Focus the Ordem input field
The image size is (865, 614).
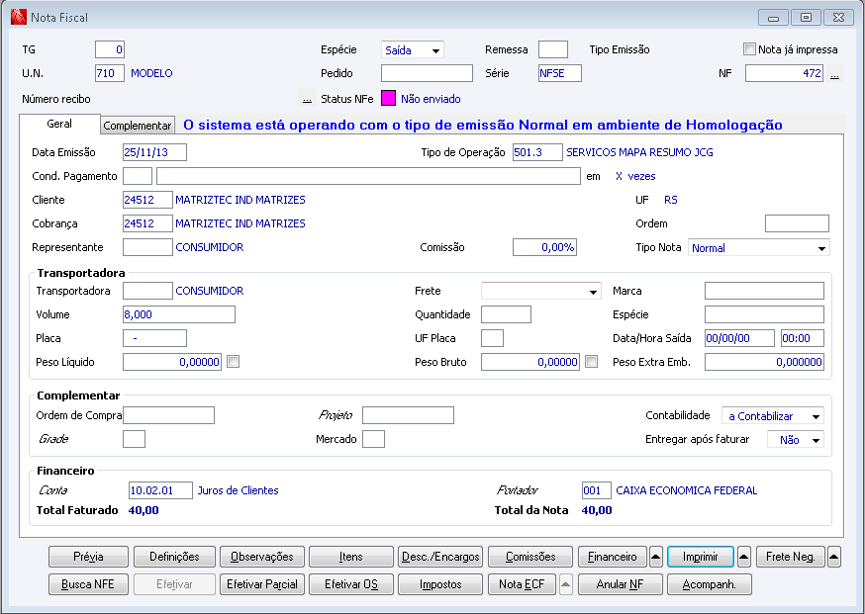(x=797, y=223)
